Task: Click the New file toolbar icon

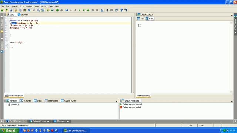Action: click(x=2, y=10)
